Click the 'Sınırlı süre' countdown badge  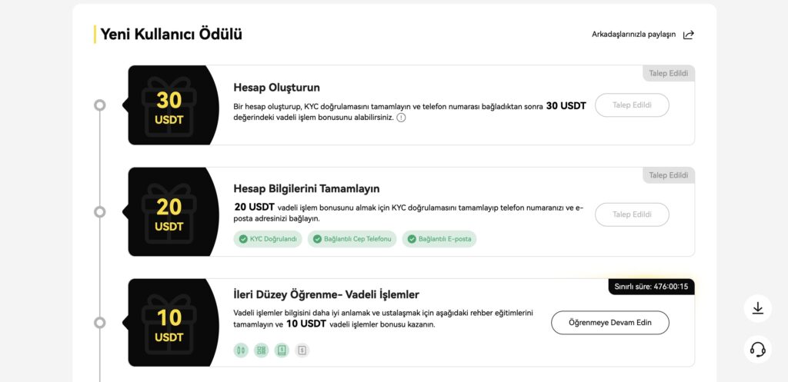pos(652,287)
